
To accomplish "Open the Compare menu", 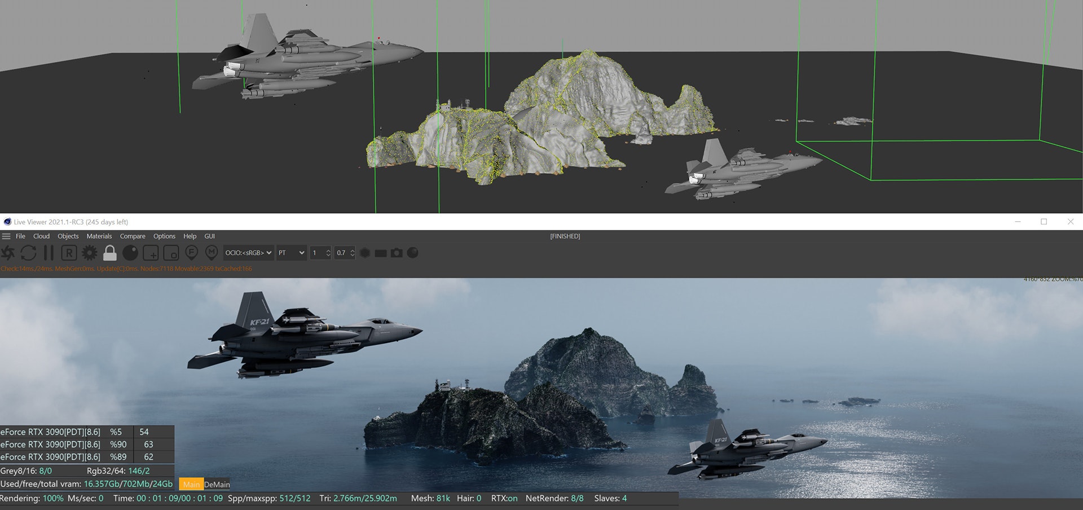I will coord(133,236).
